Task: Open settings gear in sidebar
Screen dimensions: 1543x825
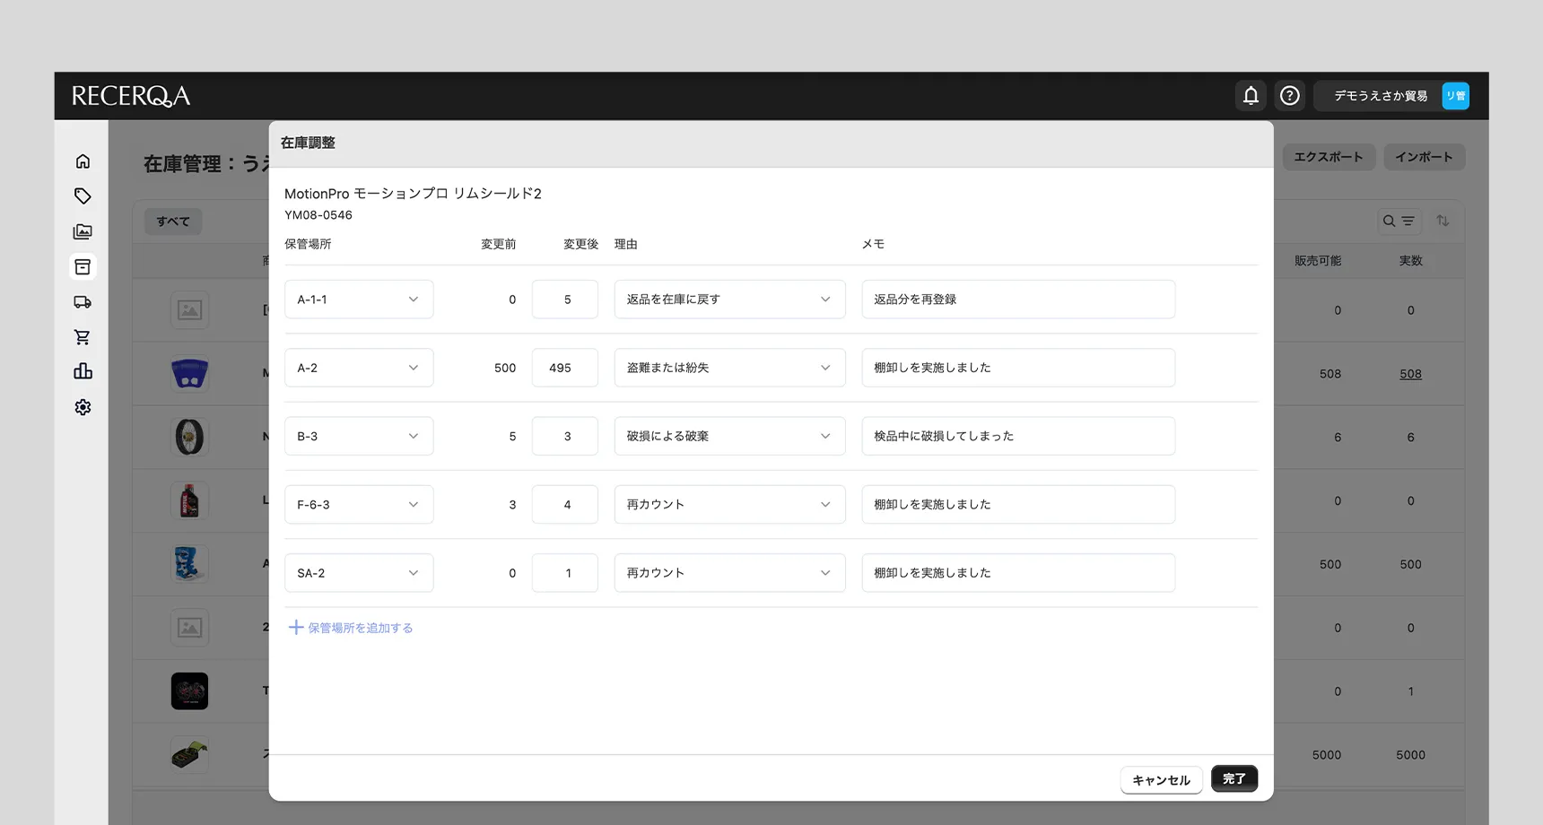Action: [x=83, y=407]
